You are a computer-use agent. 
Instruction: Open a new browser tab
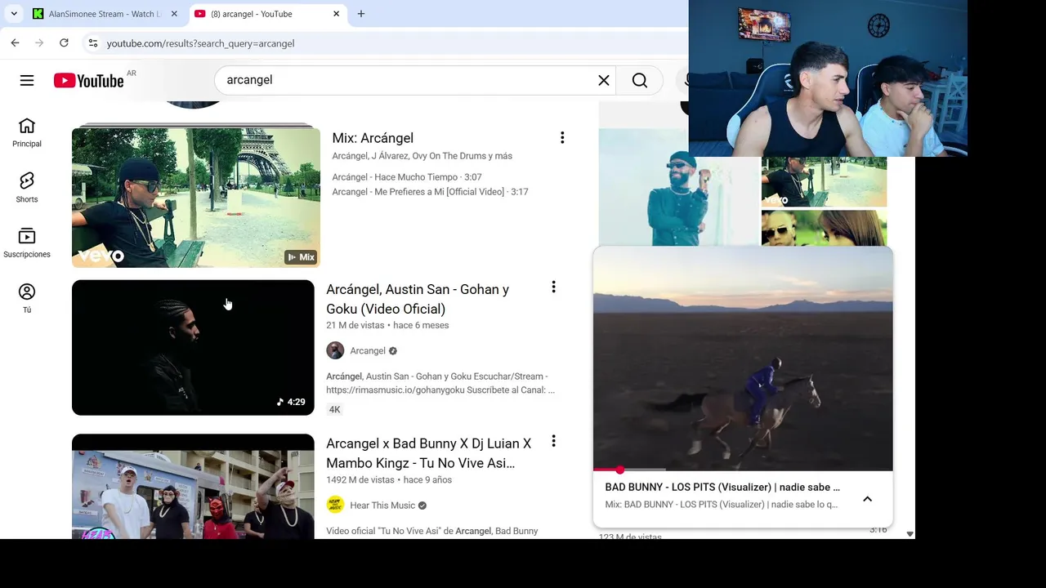point(361,14)
